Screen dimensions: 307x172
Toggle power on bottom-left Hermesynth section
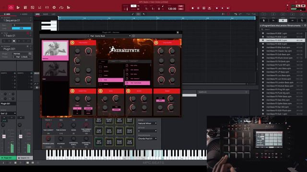pos(72,91)
